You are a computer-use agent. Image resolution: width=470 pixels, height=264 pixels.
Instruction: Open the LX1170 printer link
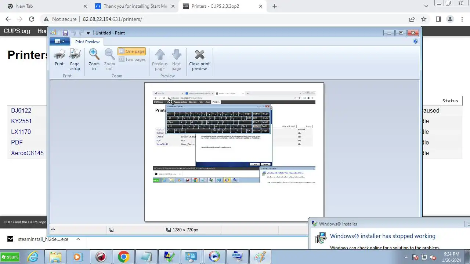click(21, 132)
